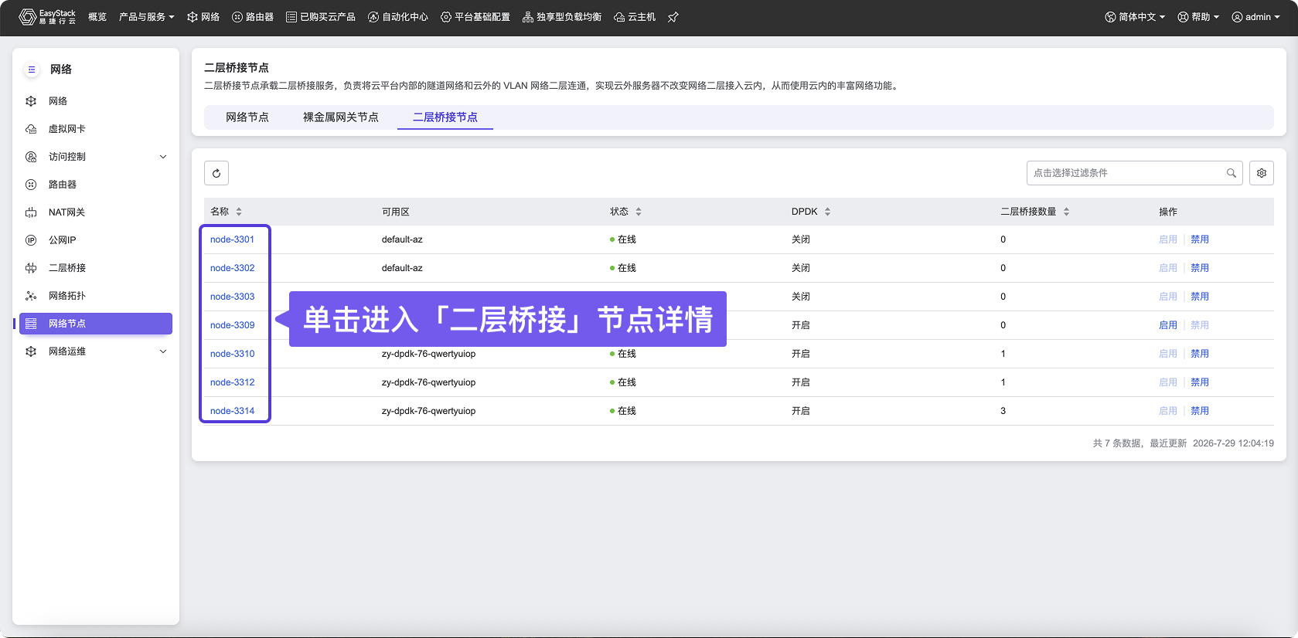Open 路由器 in the top navigation bar

click(x=253, y=17)
